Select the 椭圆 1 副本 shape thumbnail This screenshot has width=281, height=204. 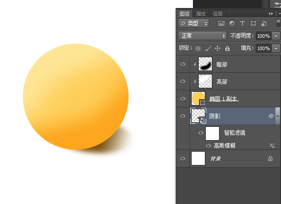point(198,98)
